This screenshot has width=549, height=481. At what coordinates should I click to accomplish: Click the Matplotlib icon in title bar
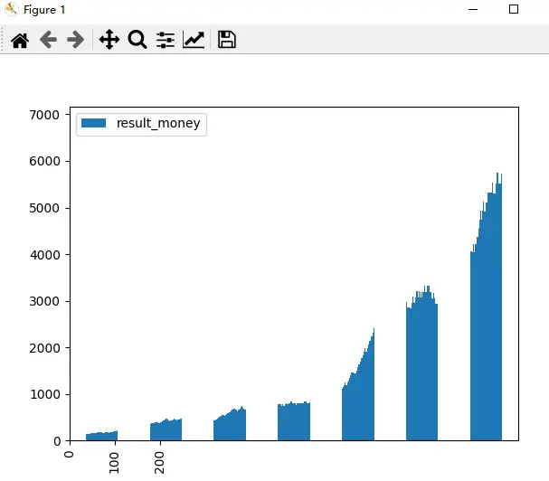pos(11,9)
